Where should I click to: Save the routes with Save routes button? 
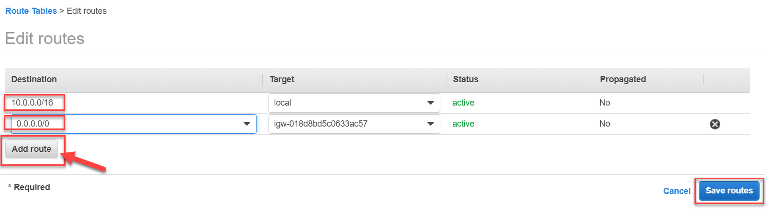pyautogui.click(x=729, y=191)
